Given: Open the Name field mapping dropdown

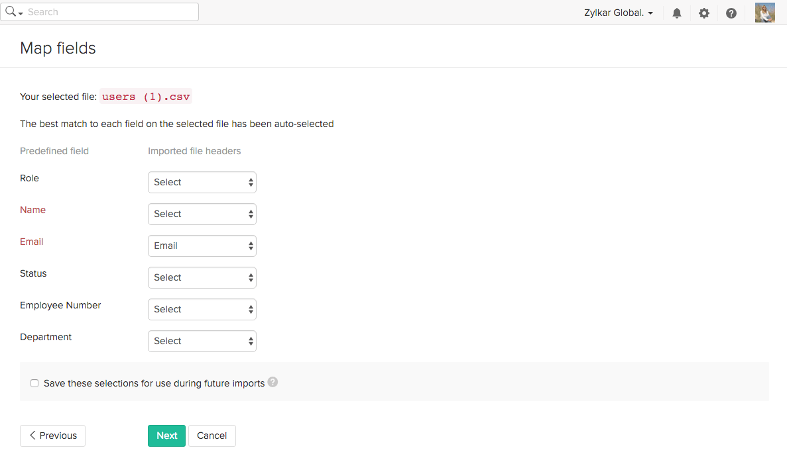Looking at the screenshot, I should (x=202, y=214).
